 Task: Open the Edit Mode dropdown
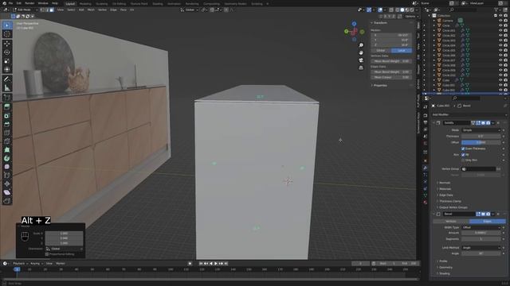point(25,10)
